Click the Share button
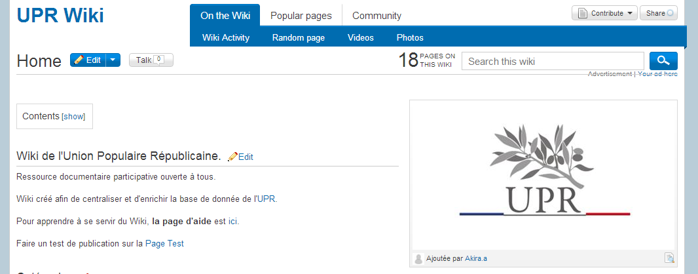The image size is (698, 274). (658, 13)
